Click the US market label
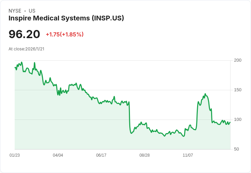This screenshot has height=173, width=251. tap(32, 11)
